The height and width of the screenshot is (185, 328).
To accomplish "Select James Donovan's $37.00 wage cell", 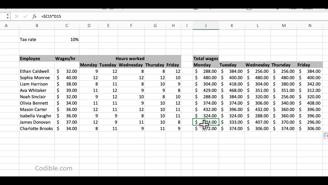I will coord(67,122).
